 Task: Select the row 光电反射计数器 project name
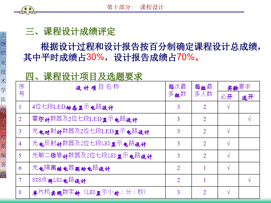coord(89,144)
